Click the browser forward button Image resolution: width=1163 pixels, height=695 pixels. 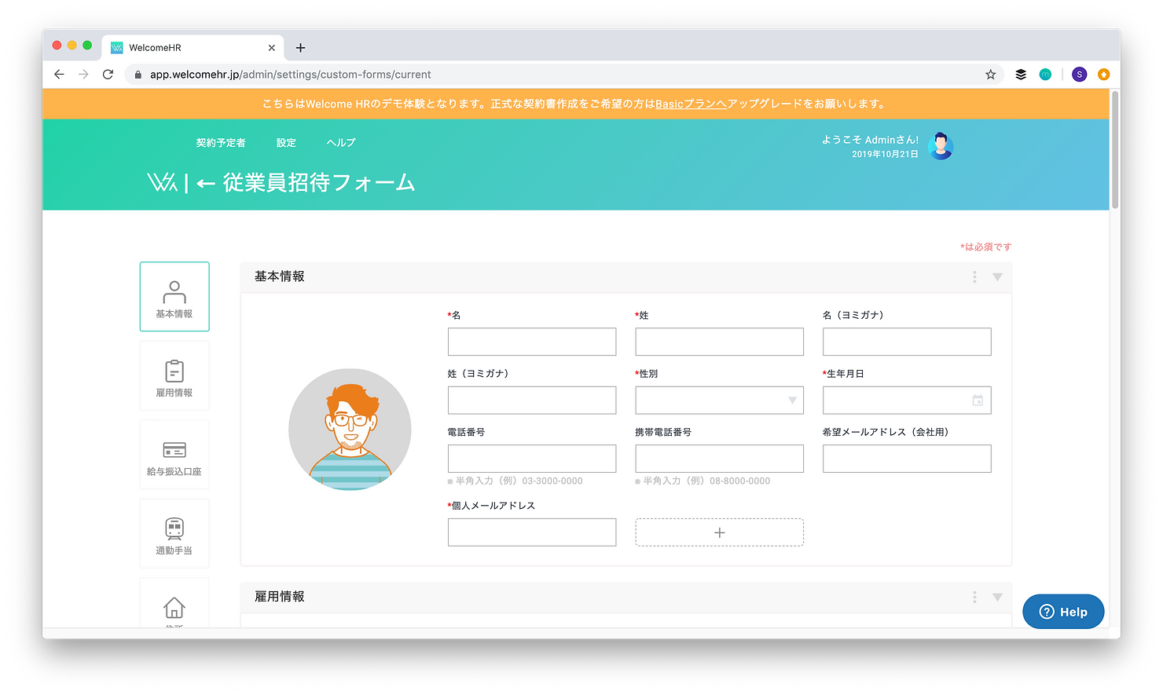pyautogui.click(x=83, y=75)
